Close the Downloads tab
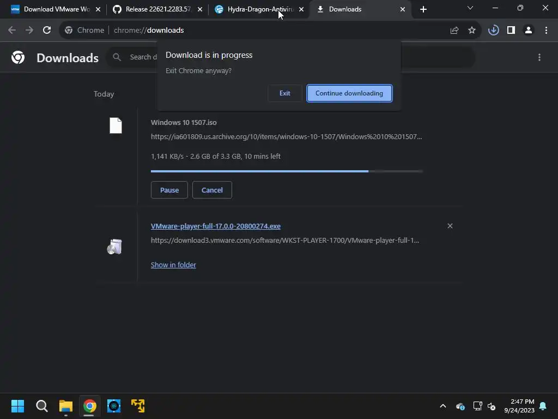This screenshot has height=419, width=558. 403,9
